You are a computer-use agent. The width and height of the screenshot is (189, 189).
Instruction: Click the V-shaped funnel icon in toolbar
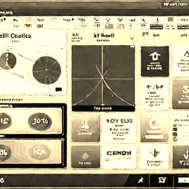coord(108,20)
